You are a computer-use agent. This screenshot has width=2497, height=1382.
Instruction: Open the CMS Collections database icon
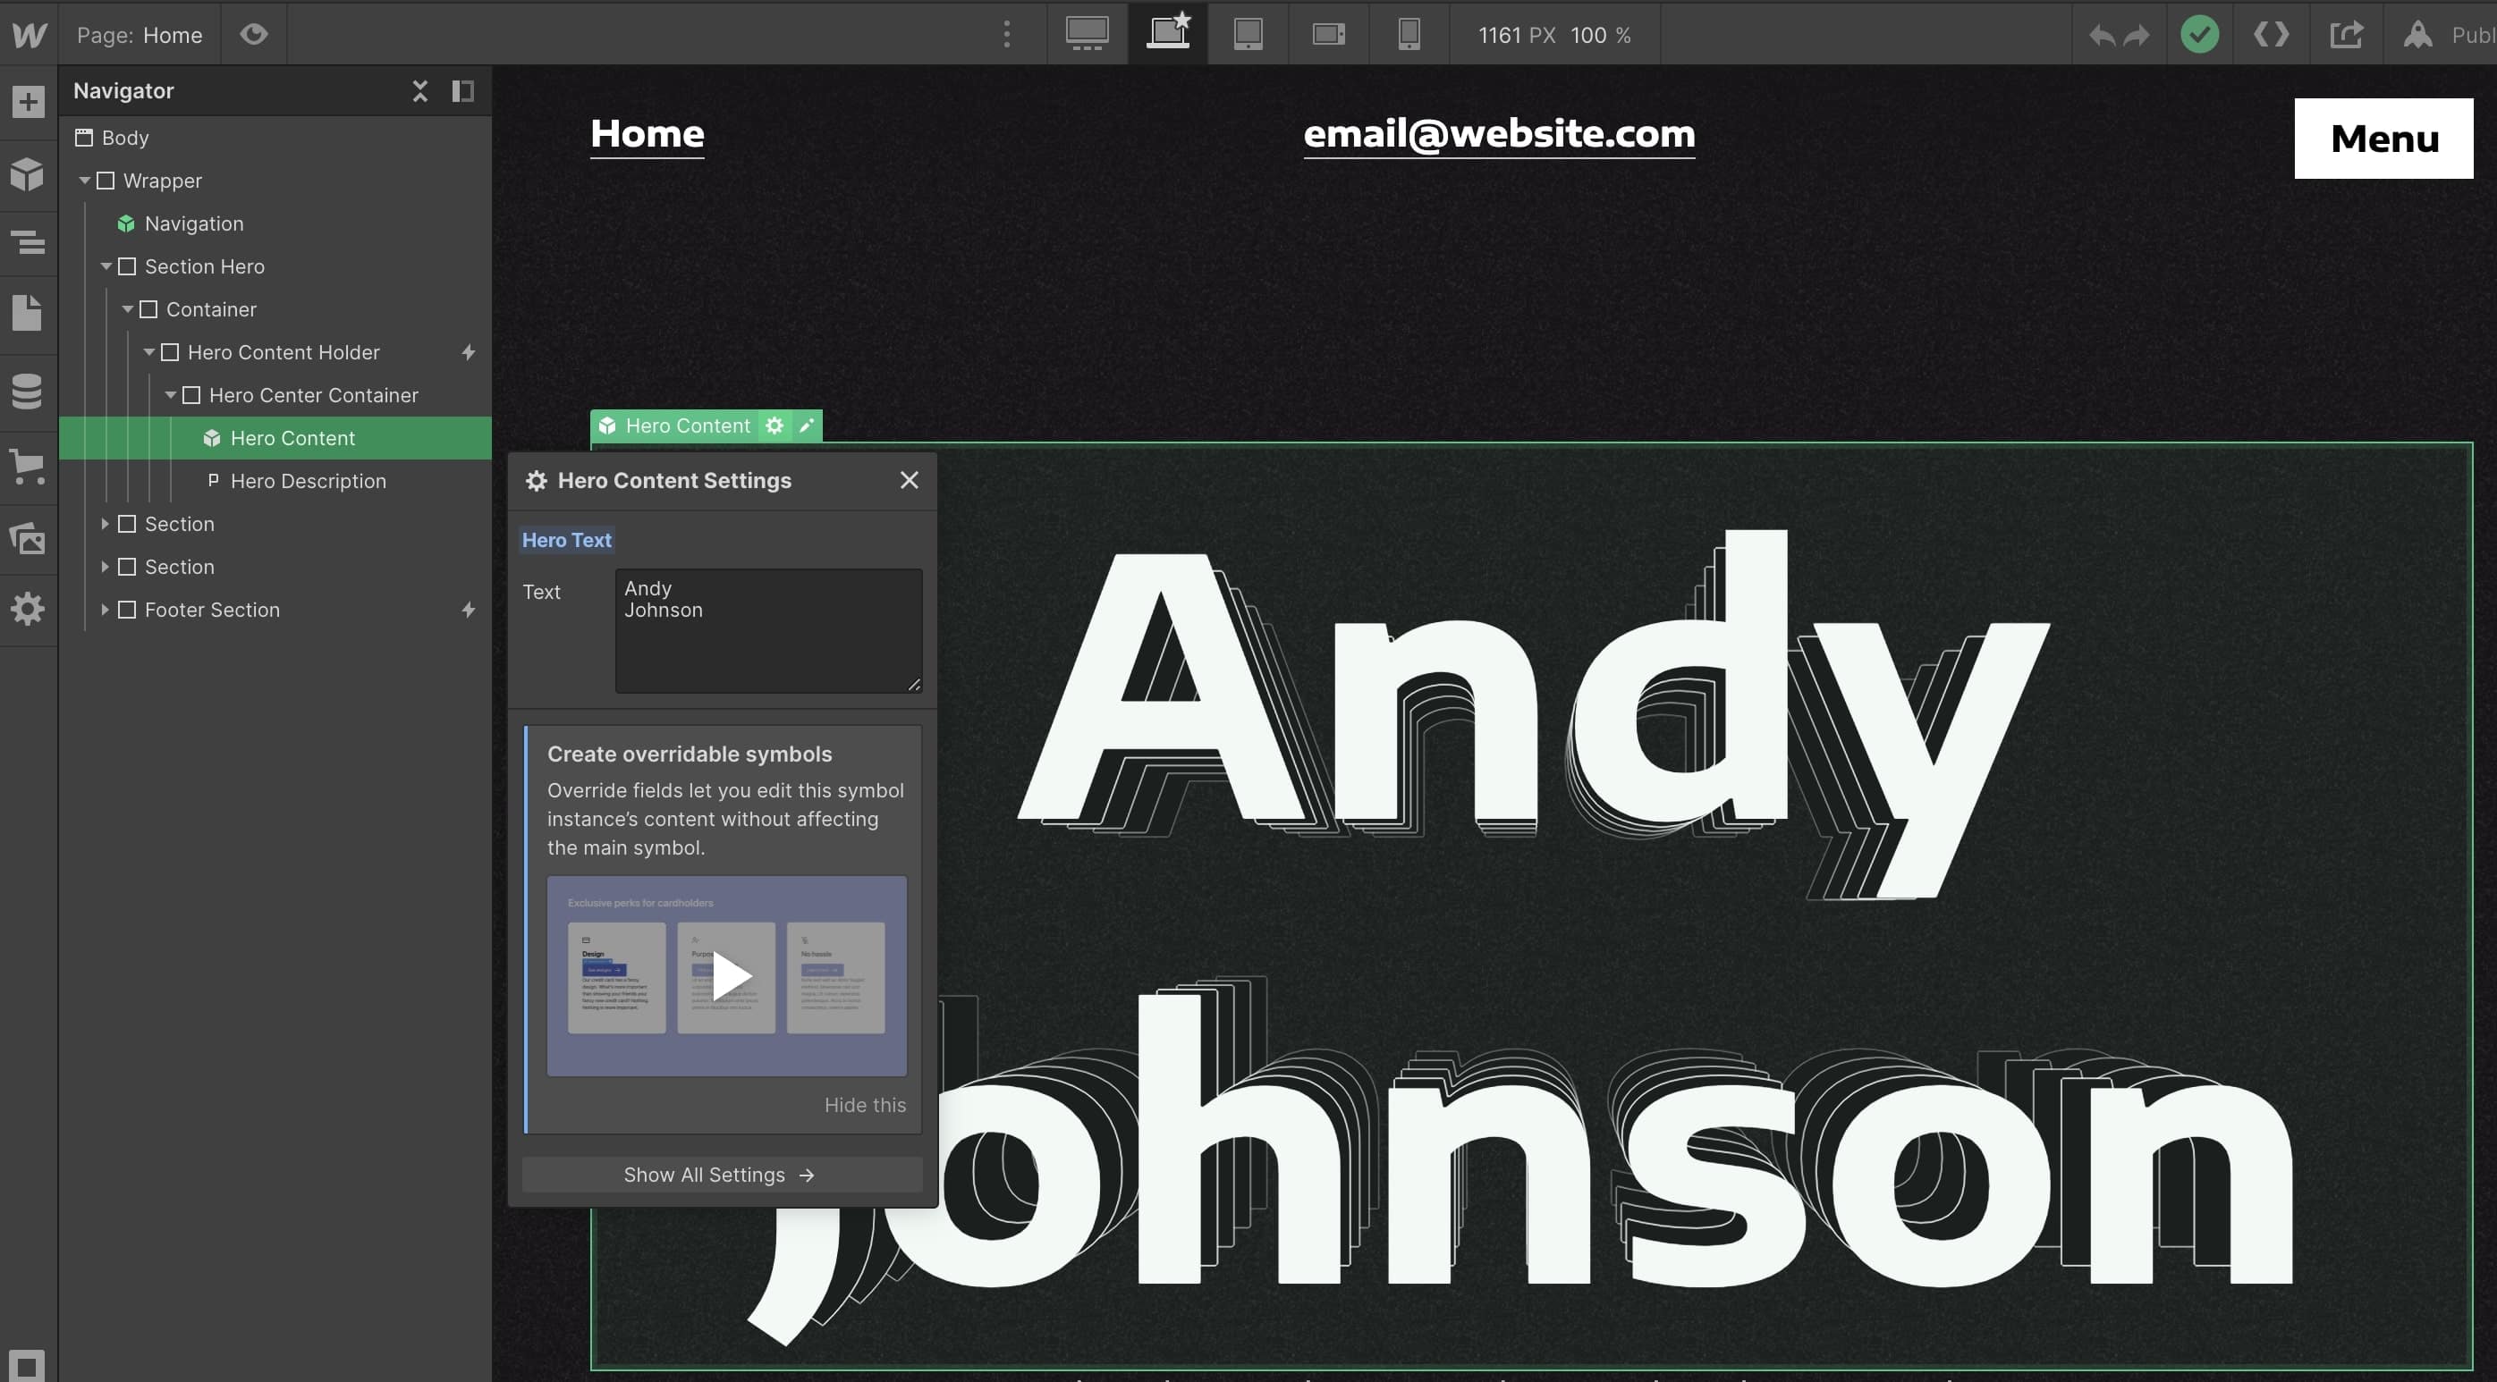tap(28, 391)
